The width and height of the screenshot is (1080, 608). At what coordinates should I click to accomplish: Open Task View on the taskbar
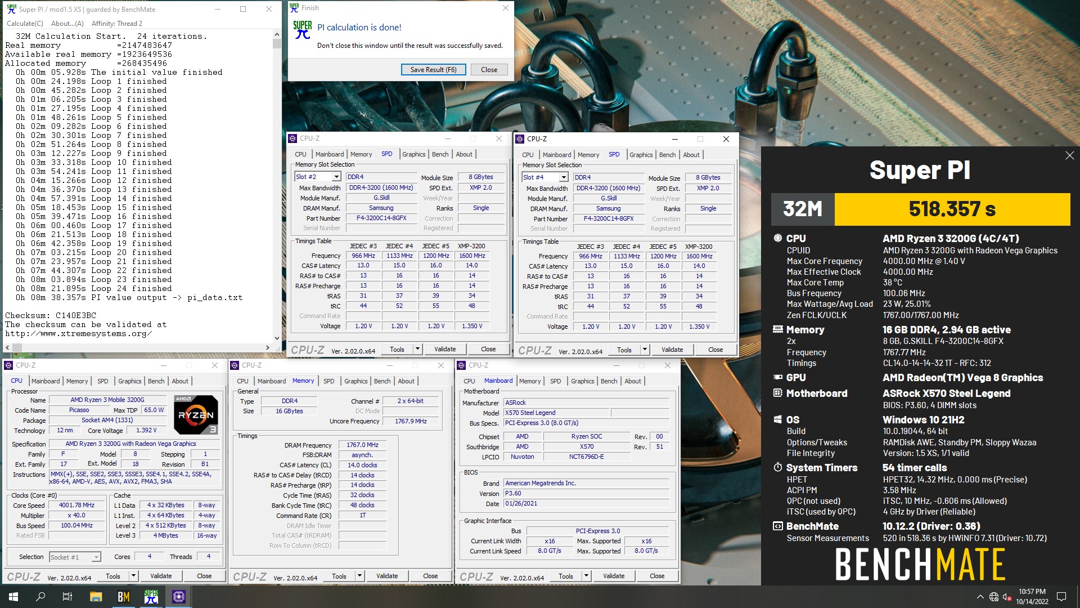67,597
